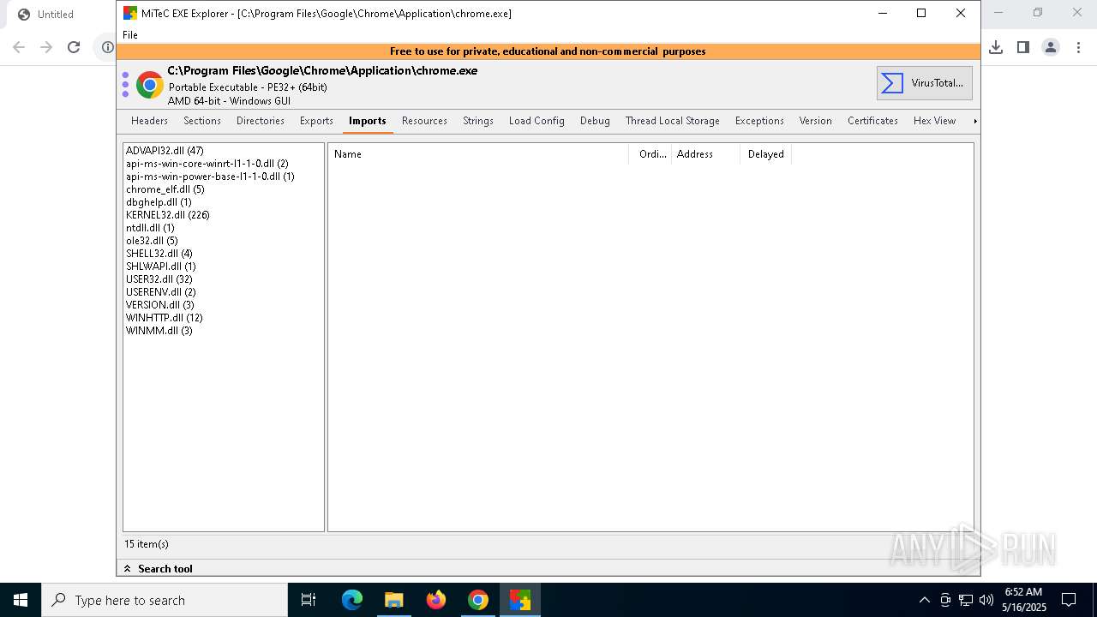Open the Debug tab
This screenshot has width=1097, height=617.
595,121
